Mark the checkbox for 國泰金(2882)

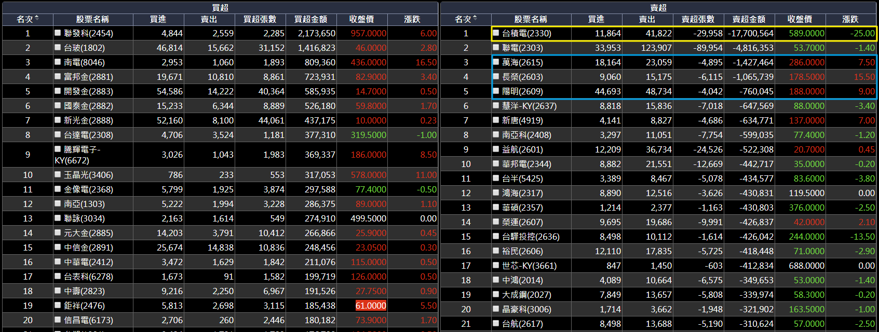pyautogui.click(x=58, y=105)
